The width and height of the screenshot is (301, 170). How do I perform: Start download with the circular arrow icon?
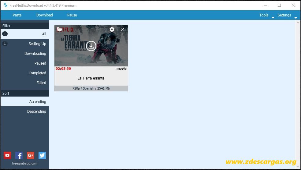(91, 46)
